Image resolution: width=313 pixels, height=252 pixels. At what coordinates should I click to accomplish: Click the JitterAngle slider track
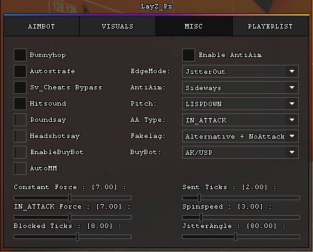click(241, 237)
